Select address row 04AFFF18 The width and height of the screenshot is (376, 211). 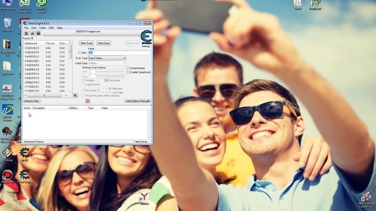point(46,74)
